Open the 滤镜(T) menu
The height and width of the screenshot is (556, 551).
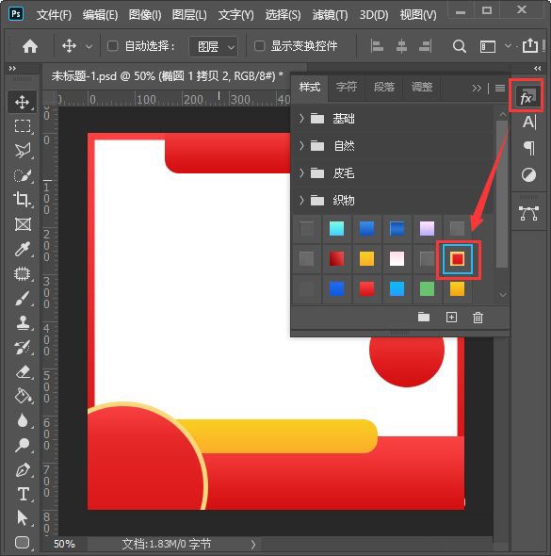point(330,15)
